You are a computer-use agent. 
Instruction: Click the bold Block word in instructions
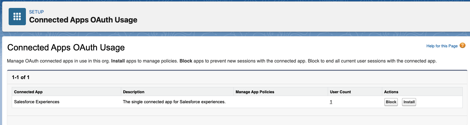[x=186, y=61]
